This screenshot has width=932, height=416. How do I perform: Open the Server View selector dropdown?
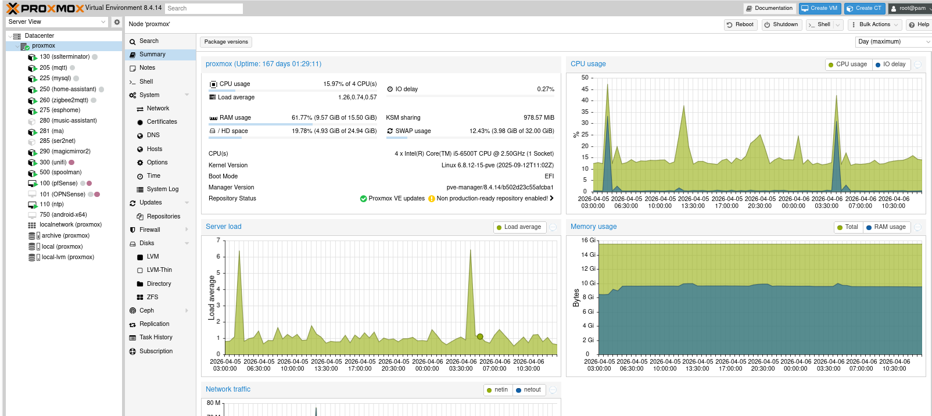coord(56,22)
